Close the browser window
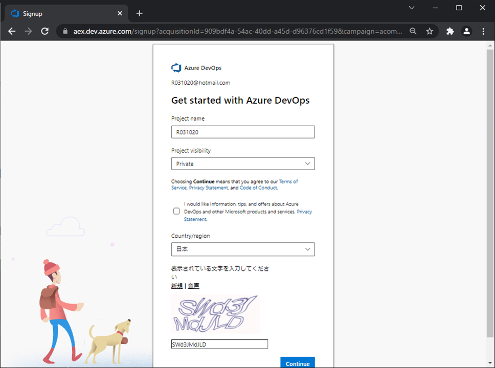This screenshot has height=368, width=495. coord(483,8)
